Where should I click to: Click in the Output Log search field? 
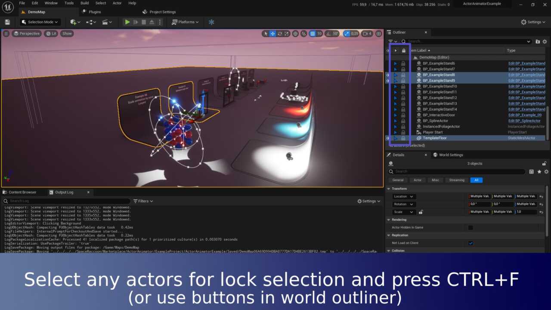[x=66, y=201]
